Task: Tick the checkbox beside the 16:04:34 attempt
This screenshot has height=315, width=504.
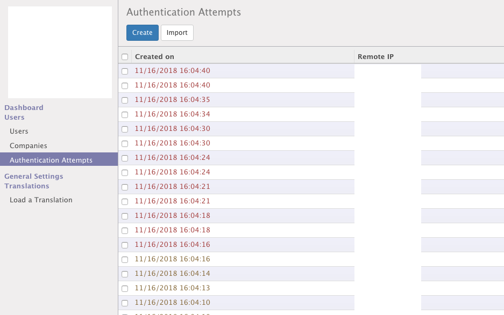Action: pyautogui.click(x=125, y=115)
